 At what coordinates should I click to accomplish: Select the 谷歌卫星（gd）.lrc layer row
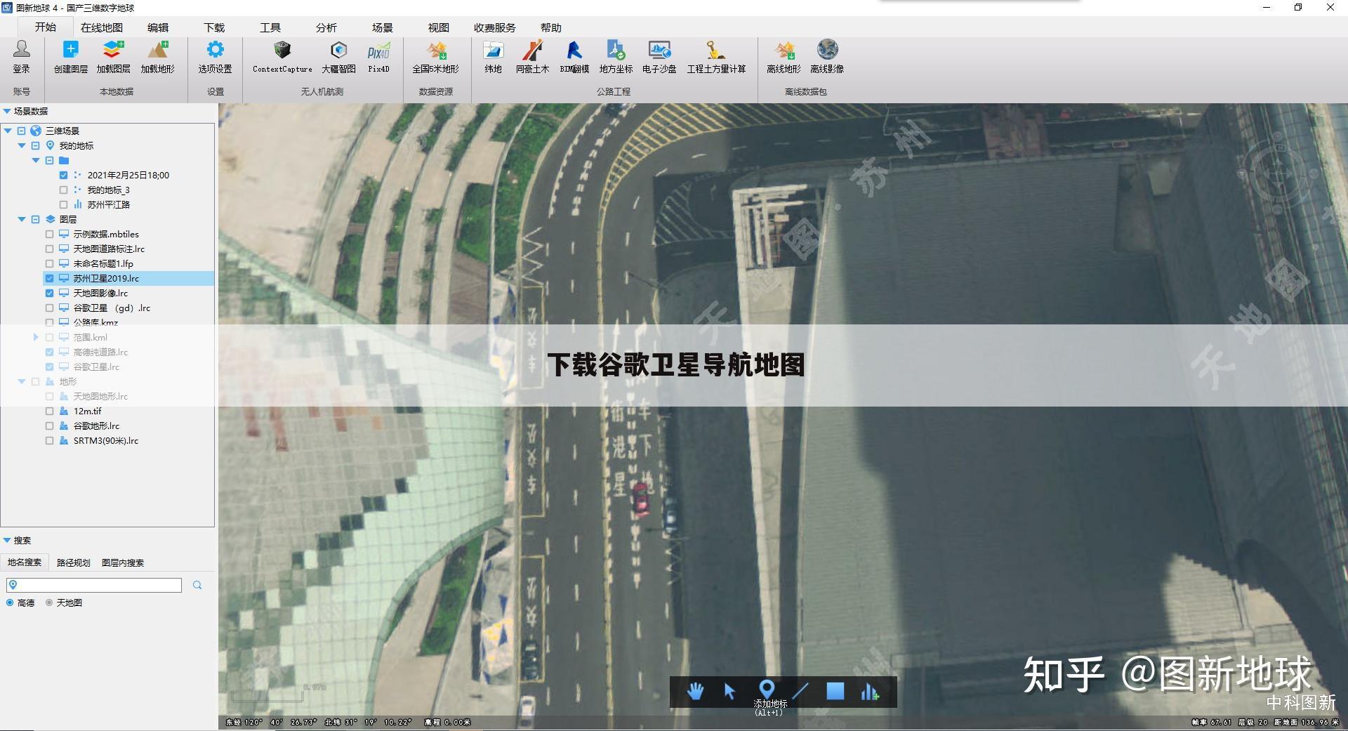coord(128,308)
